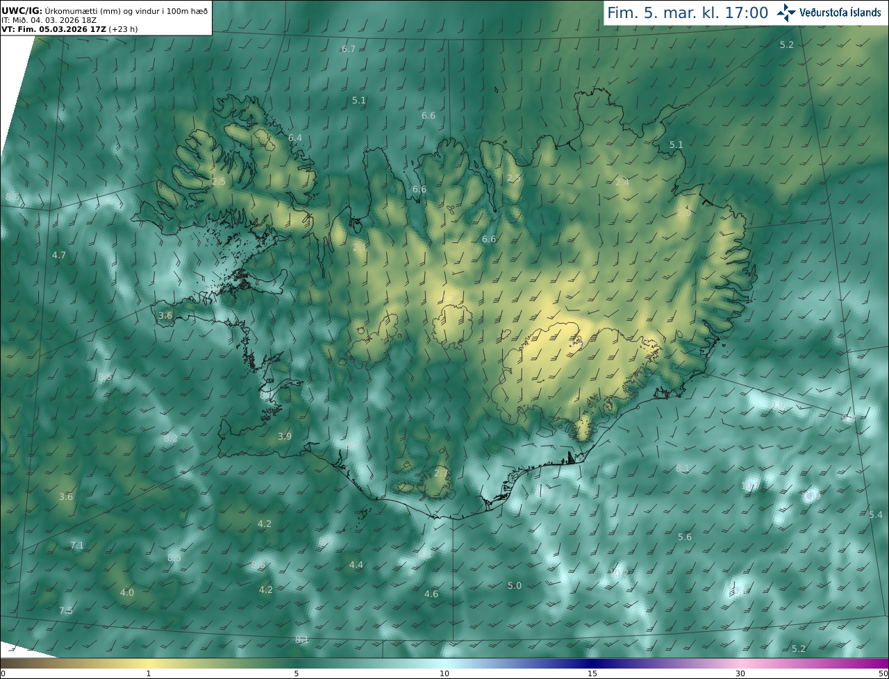Click the 'IT: Mið. 04. 03. 2026 18Z' line
The width and height of the screenshot is (889, 679).
49,20
